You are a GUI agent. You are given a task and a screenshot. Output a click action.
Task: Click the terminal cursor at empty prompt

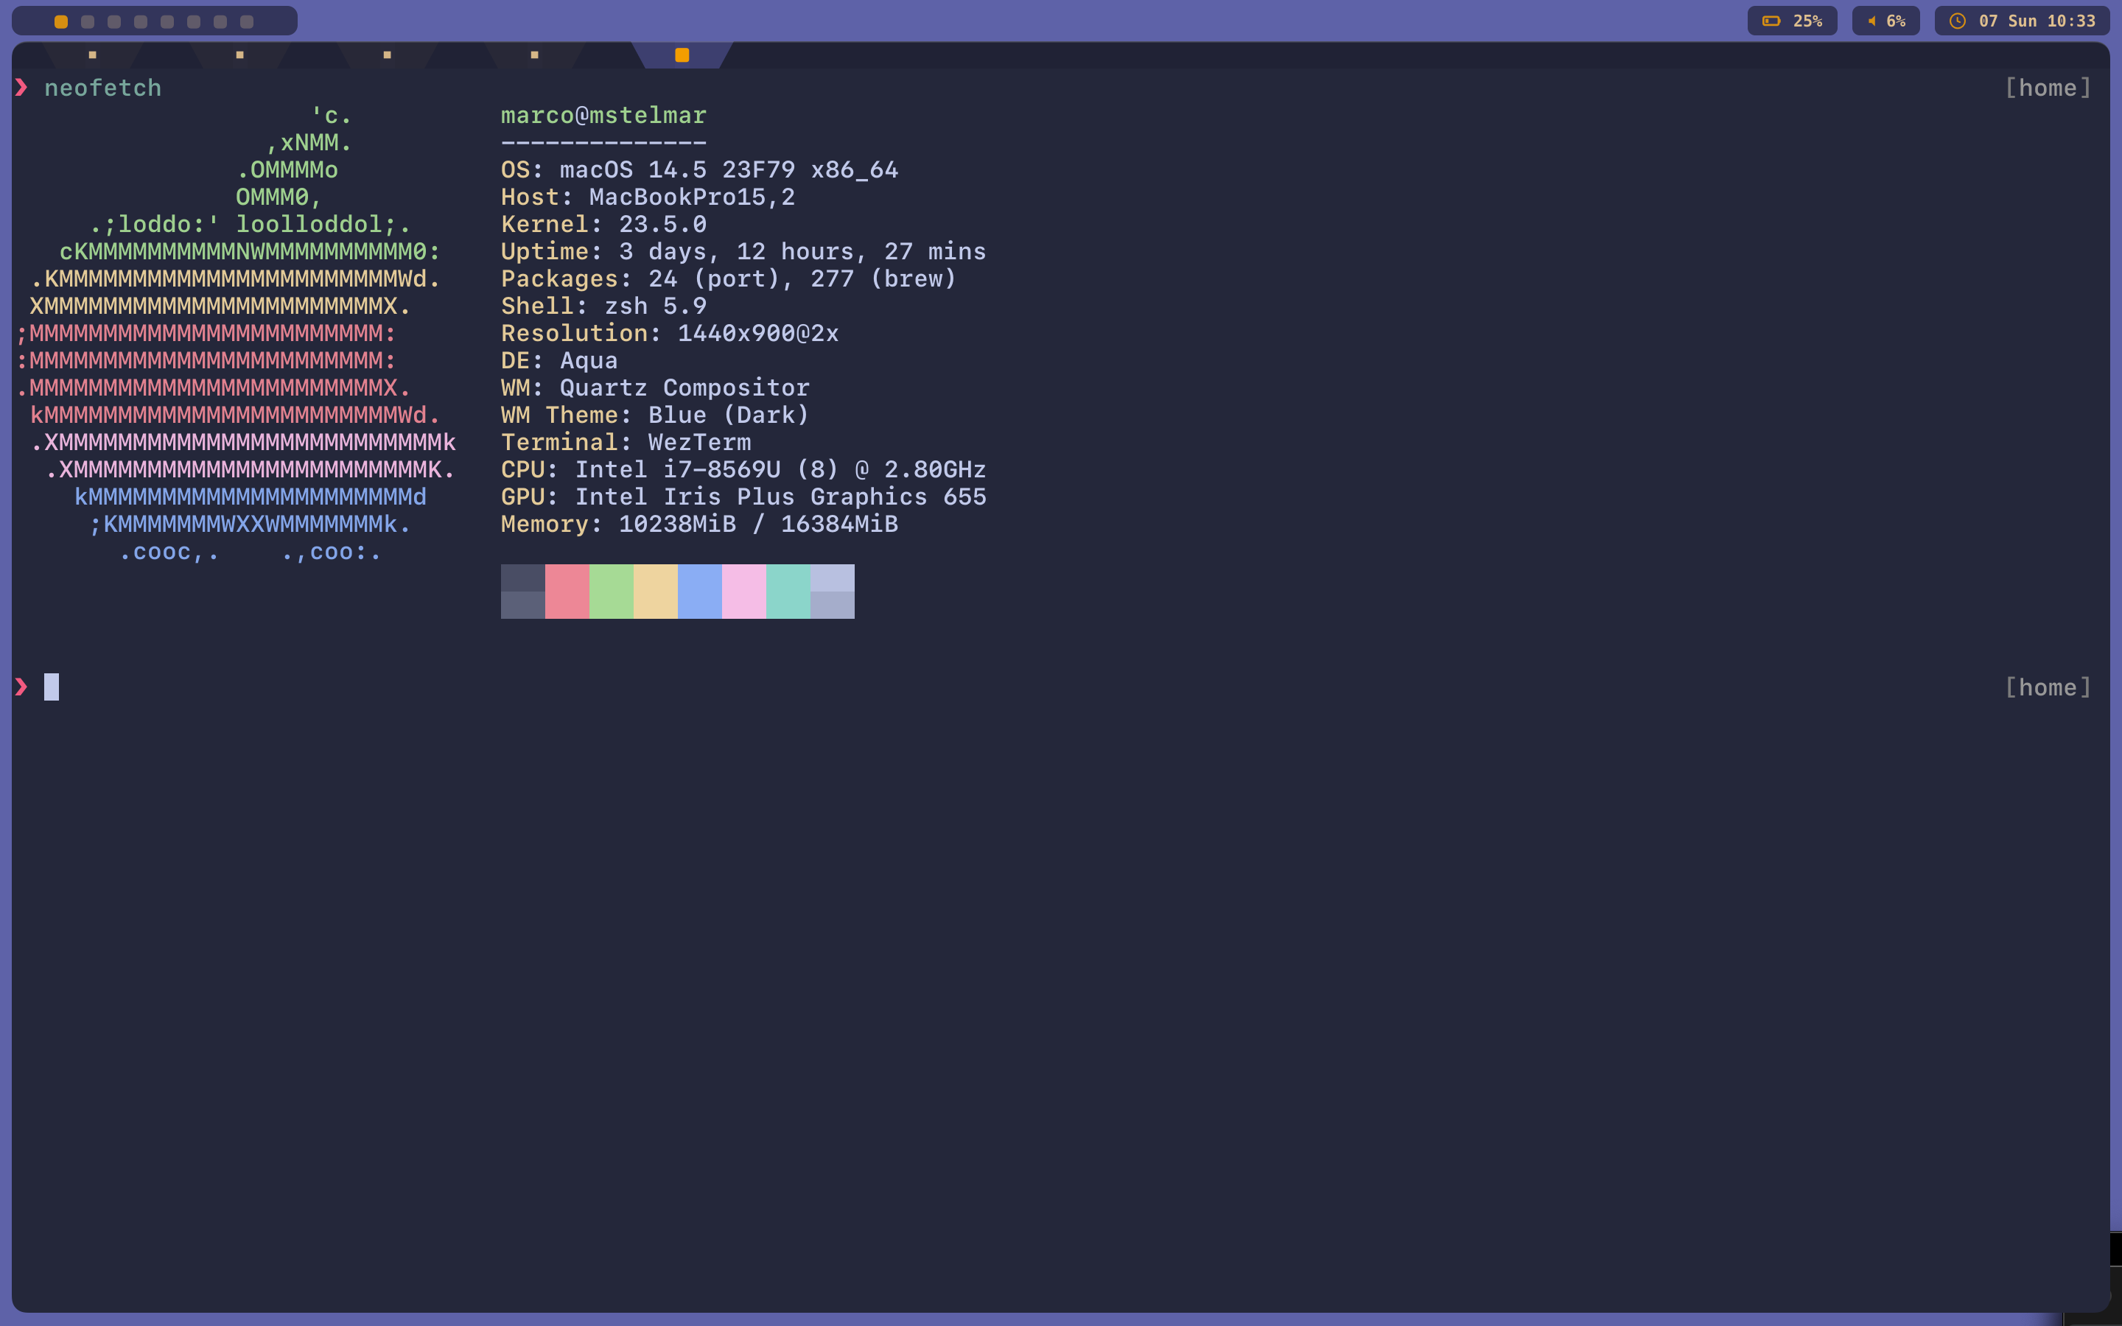[x=52, y=687]
